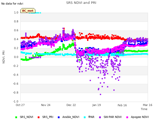Click the blue Arable_NDVI legend marker
Viewport: 163px width, 122px height.
[59, 117]
